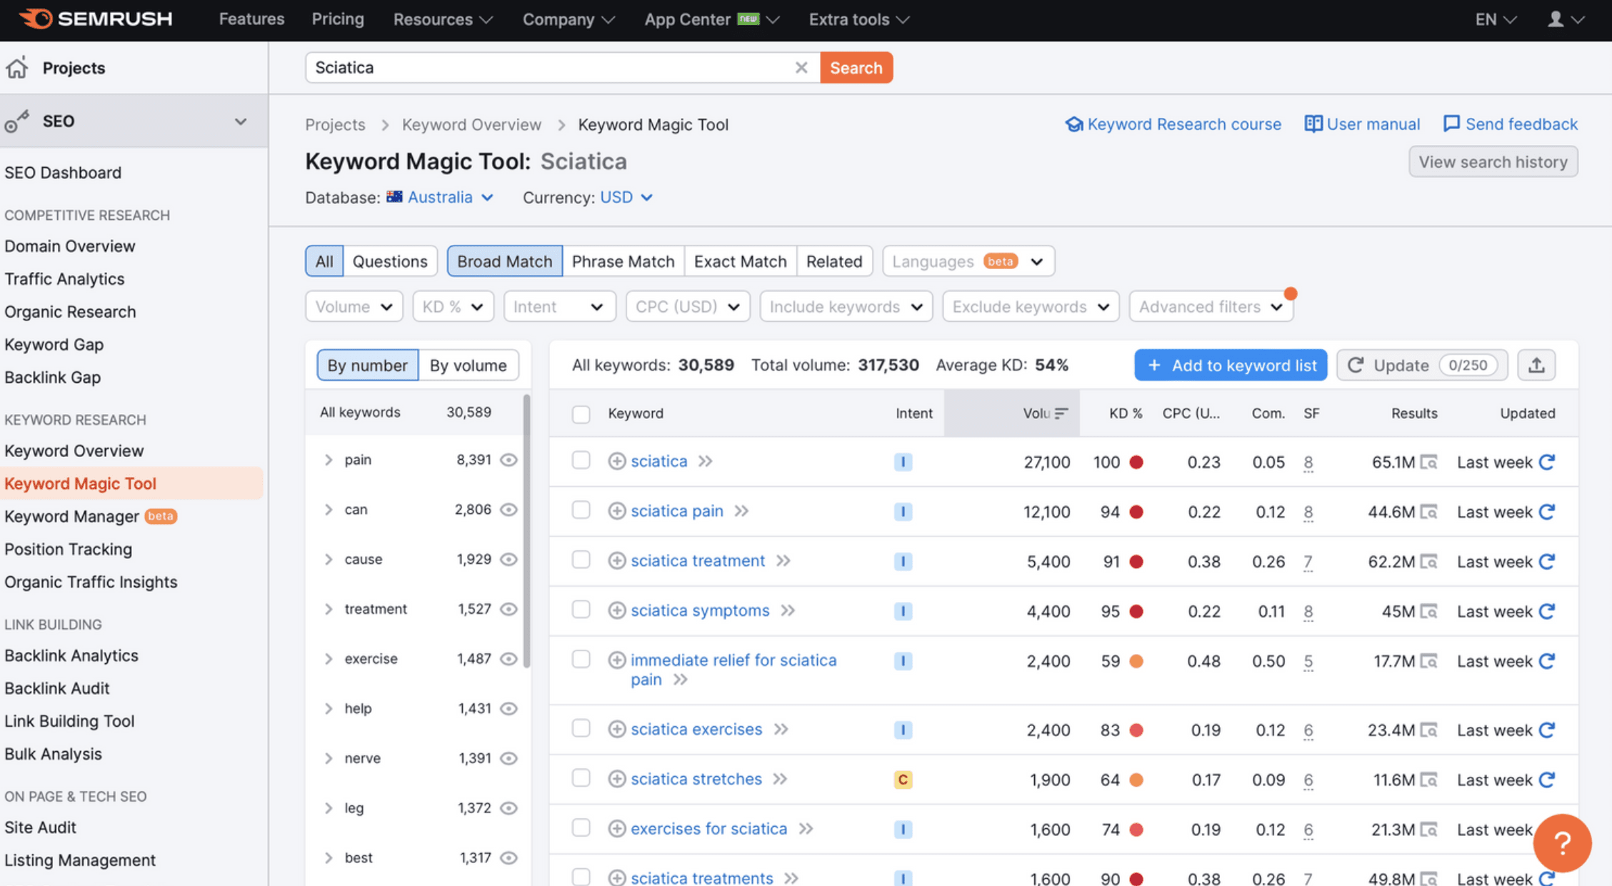Click orange KD dot for sciatica stretches
The image size is (1612, 886).
(x=1136, y=780)
